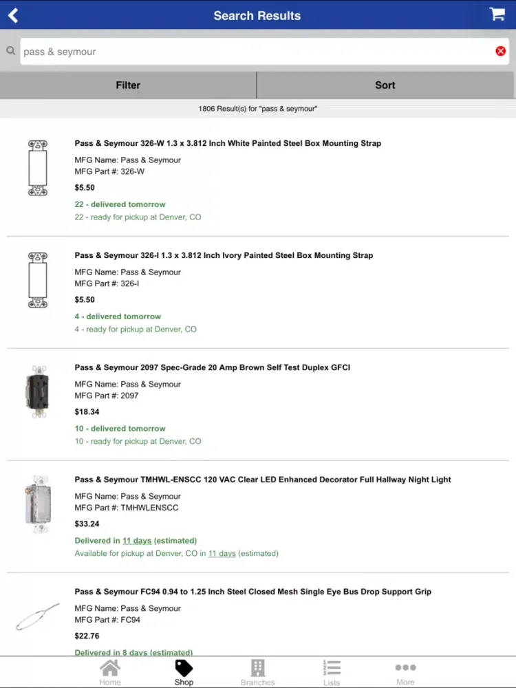This screenshot has height=688, width=516.
Task: Open the Sort options
Action: (x=385, y=85)
